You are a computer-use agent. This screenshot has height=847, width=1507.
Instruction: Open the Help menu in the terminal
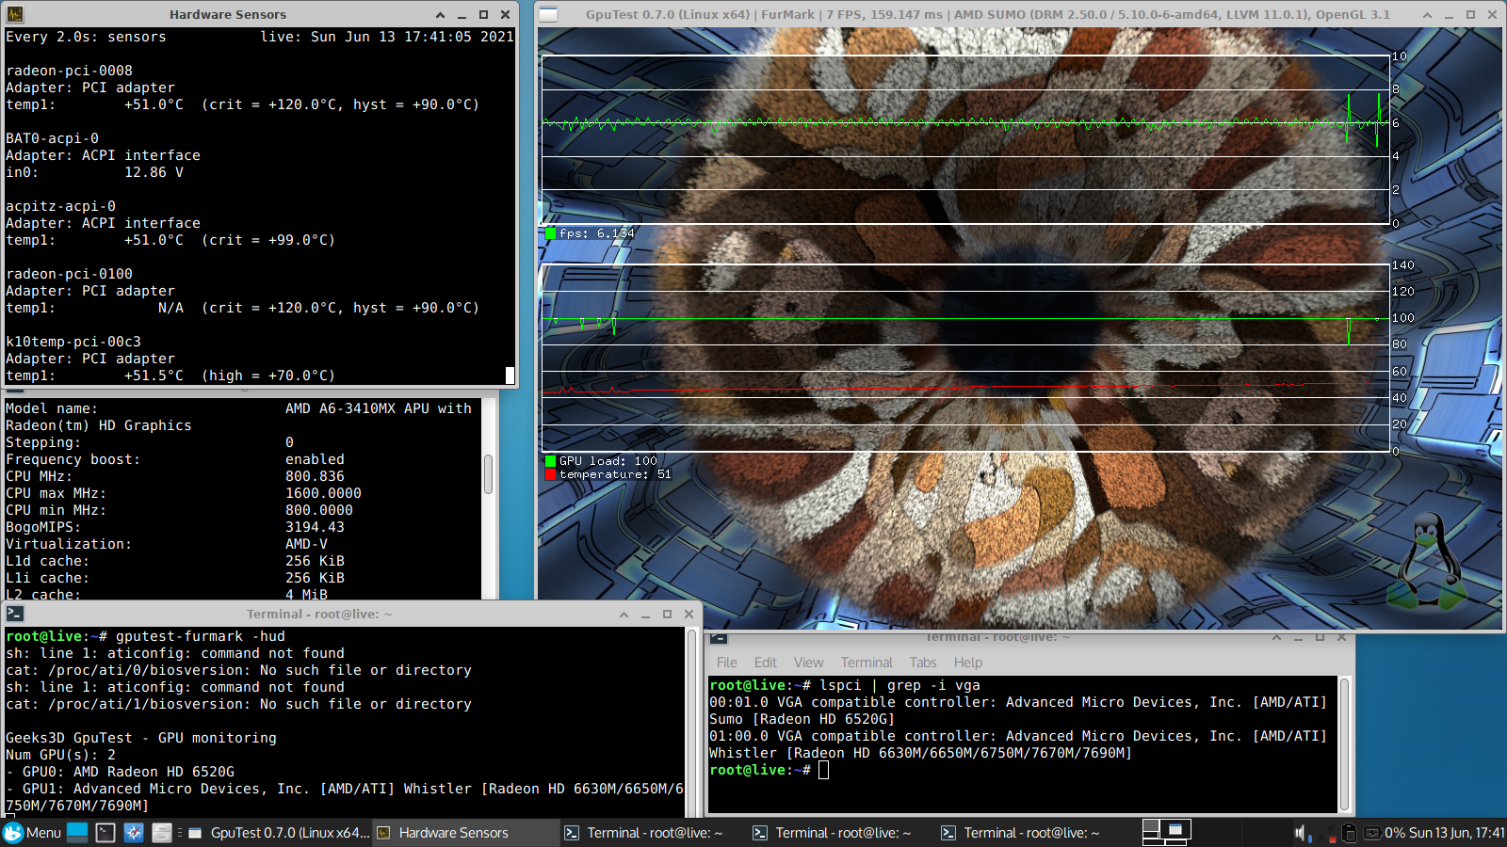pos(967,663)
